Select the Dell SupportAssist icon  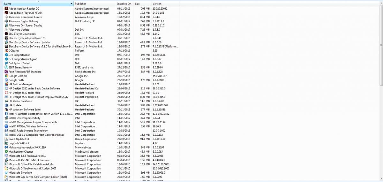click(6, 55)
